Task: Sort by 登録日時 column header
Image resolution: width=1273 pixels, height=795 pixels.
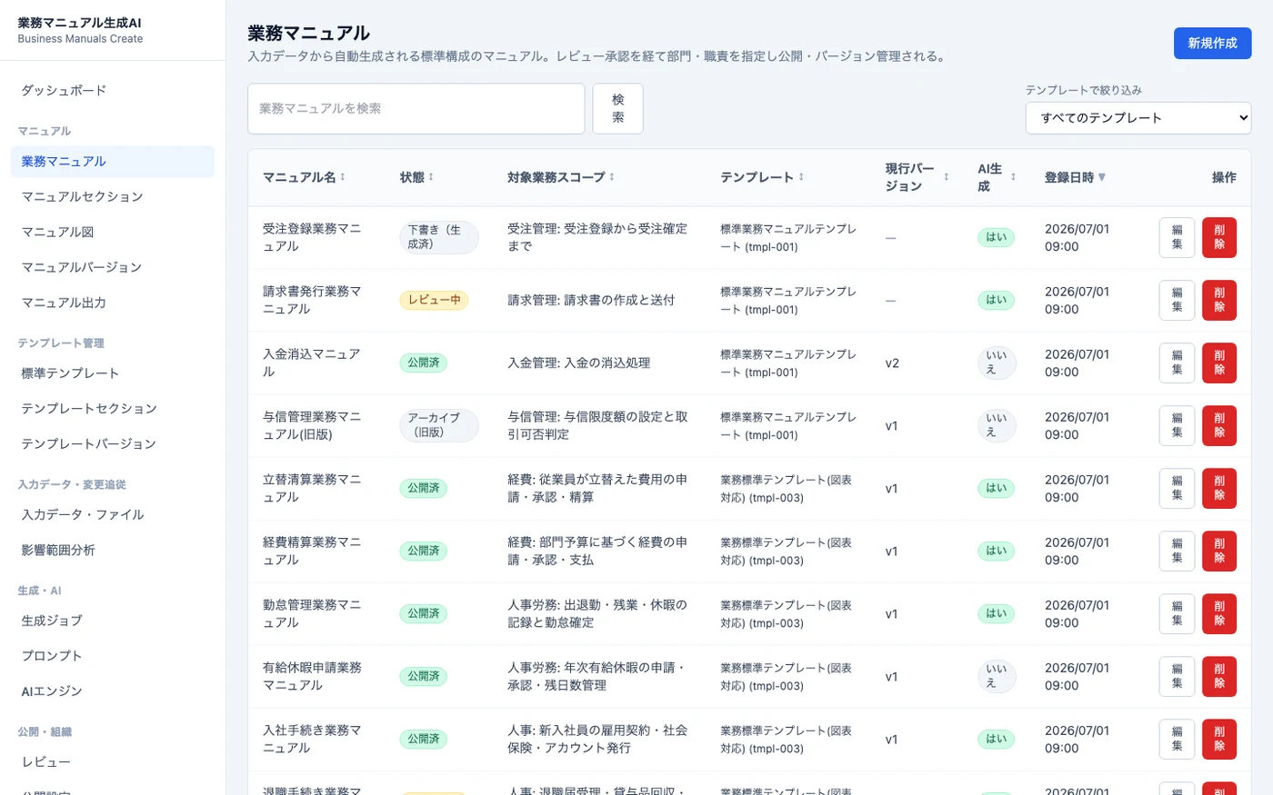Action: click(x=1075, y=177)
